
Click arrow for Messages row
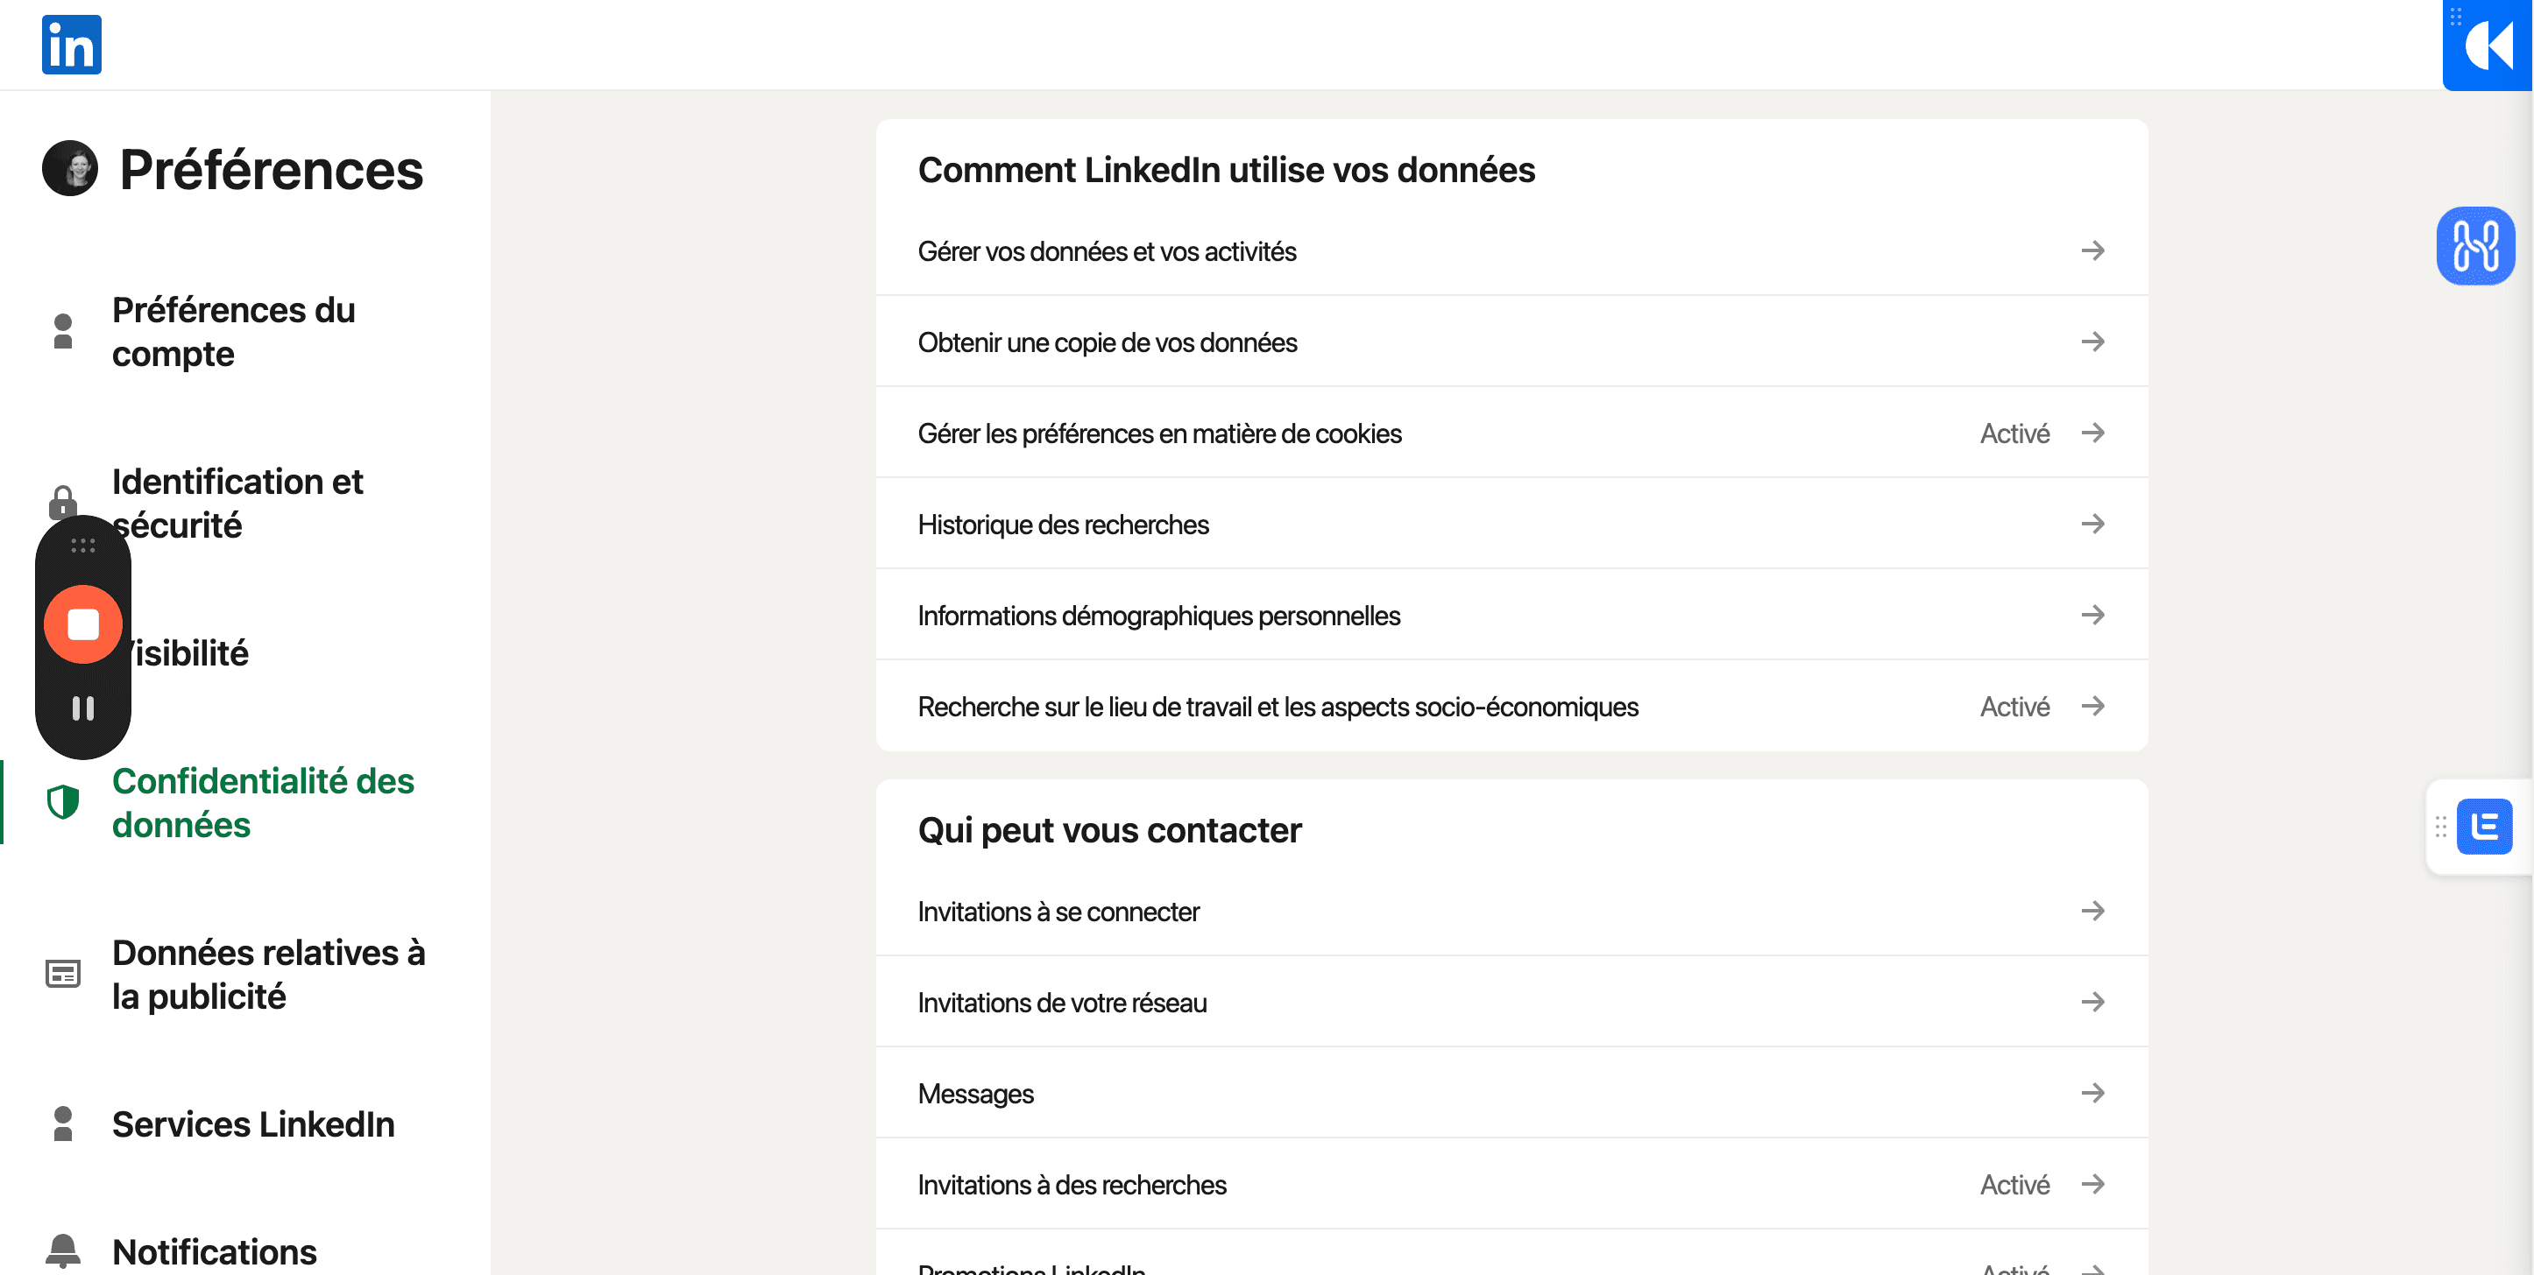(x=2092, y=1092)
